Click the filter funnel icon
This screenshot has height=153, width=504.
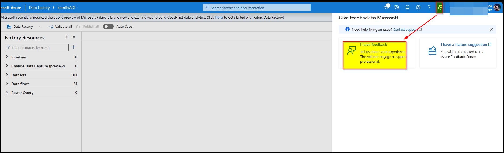(x=8, y=47)
